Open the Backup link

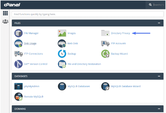tap(72, 54)
